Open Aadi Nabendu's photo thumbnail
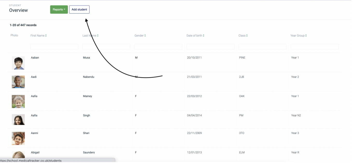Viewport: 354px width, 163px height. 18,82
